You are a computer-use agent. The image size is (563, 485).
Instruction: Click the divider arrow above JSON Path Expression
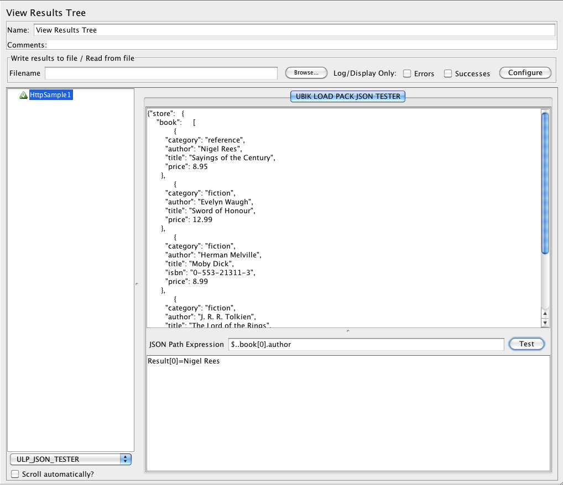pos(347,331)
